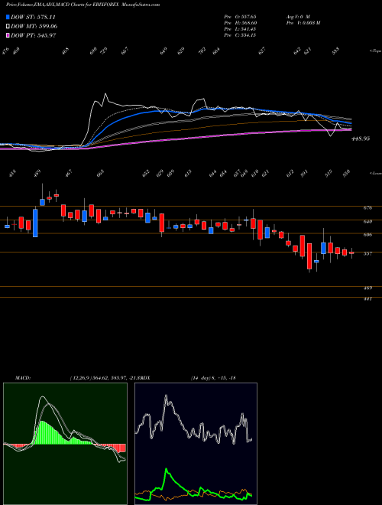Click the 606 price level label
Image resolution: width=382 pixels, height=505 pixels.
[367, 235]
